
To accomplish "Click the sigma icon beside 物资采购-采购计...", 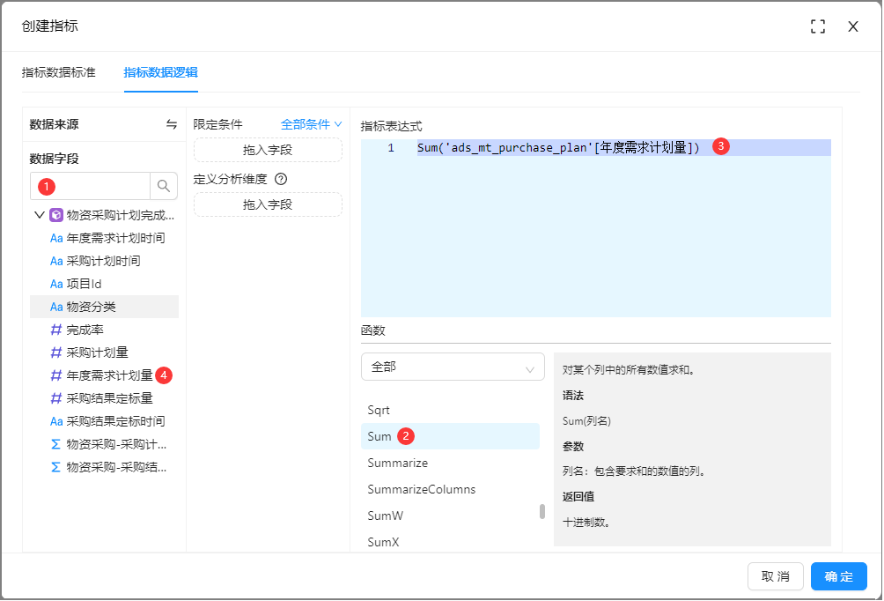I will click(56, 444).
